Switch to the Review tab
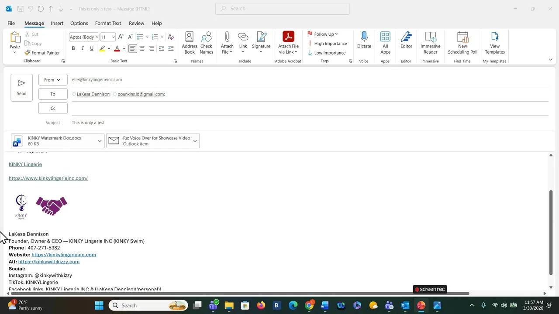Image resolution: width=559 pixels, height=314 pixels. coord(137,23)
